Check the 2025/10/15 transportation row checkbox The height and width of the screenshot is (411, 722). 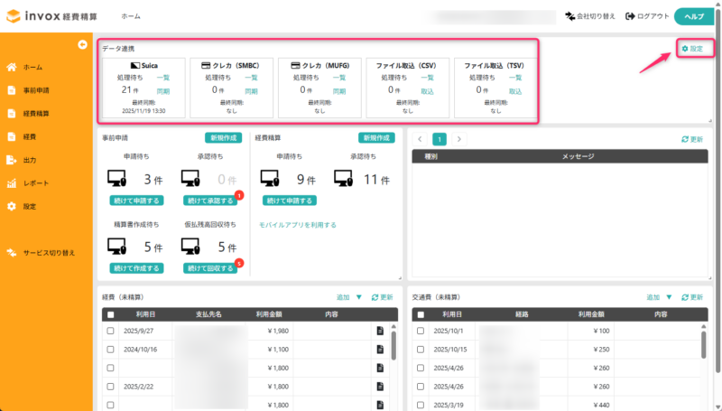pos(420,350)
